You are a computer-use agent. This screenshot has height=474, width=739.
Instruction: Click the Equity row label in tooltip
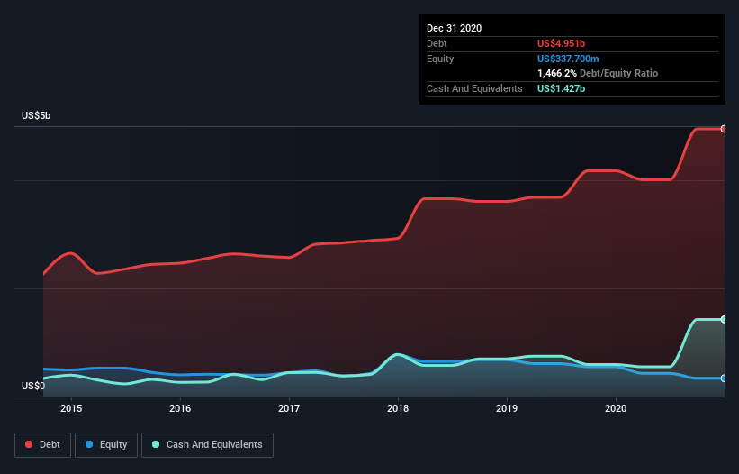tap(440, 59)
